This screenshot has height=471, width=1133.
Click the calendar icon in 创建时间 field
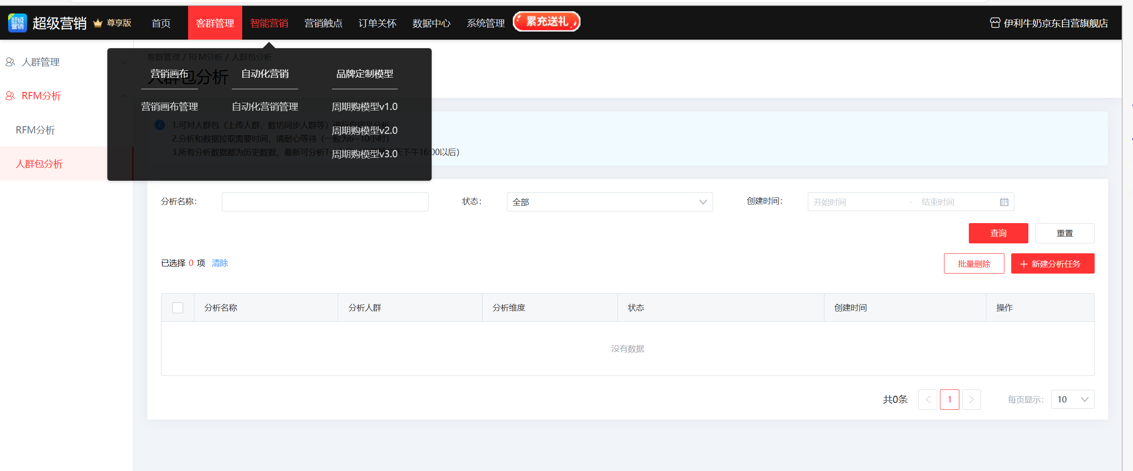click(1004, 202)
